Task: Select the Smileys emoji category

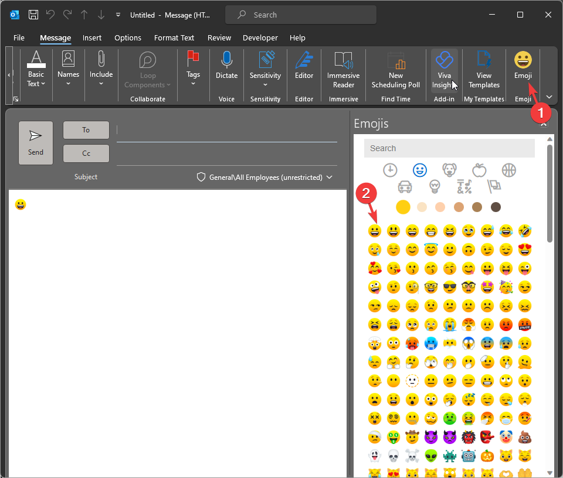Action: click(x=420, y=170)
